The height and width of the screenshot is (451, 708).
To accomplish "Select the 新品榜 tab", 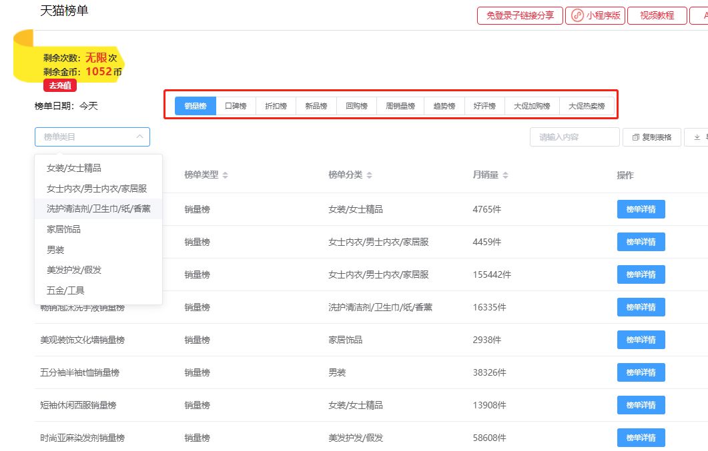I will coord(316,105).
